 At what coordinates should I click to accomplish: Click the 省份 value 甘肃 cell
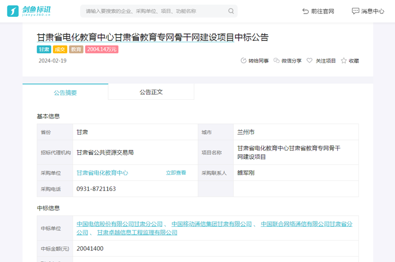[135, 132]
